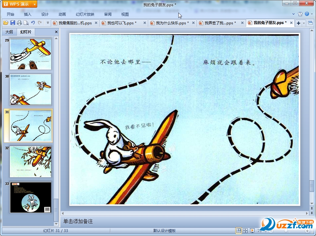Click the thumbnail pane scroll-down arrow
Screen dimensions: 316x236
(56, 224)
